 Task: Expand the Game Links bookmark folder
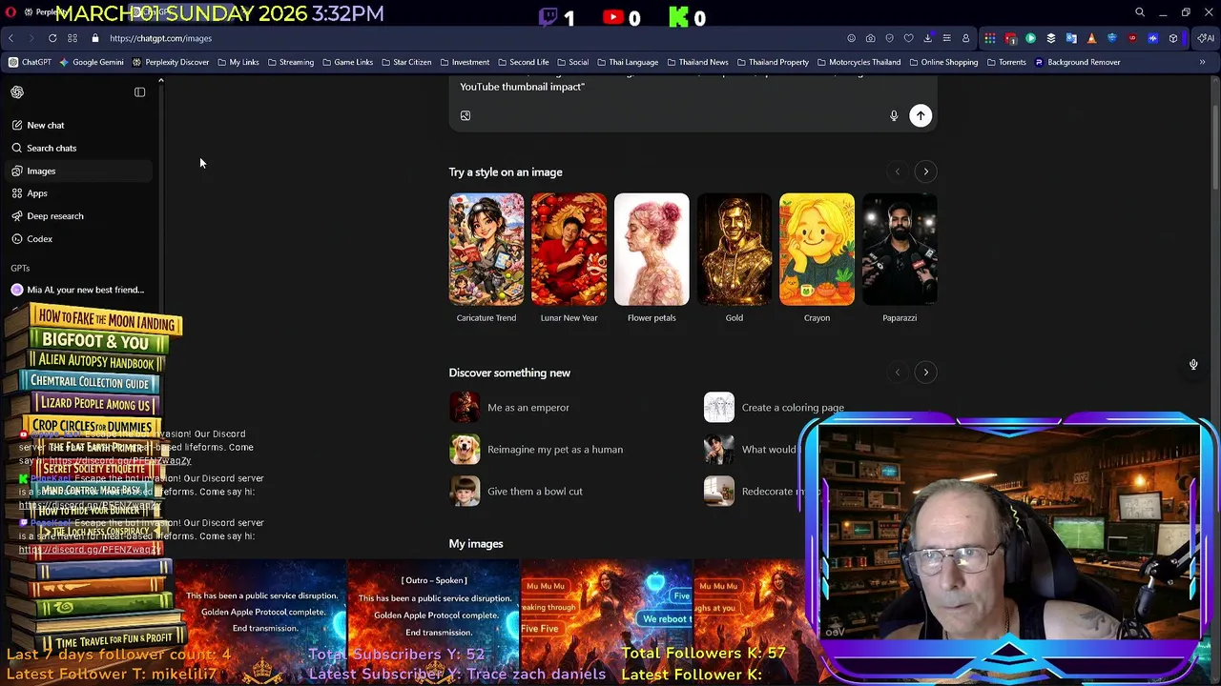click(x=348, y=62)
